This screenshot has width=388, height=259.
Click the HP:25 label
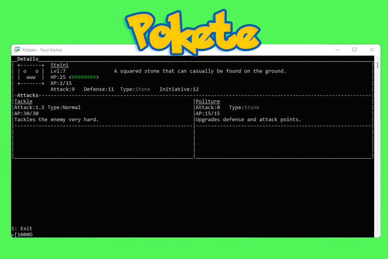point(58,77)
